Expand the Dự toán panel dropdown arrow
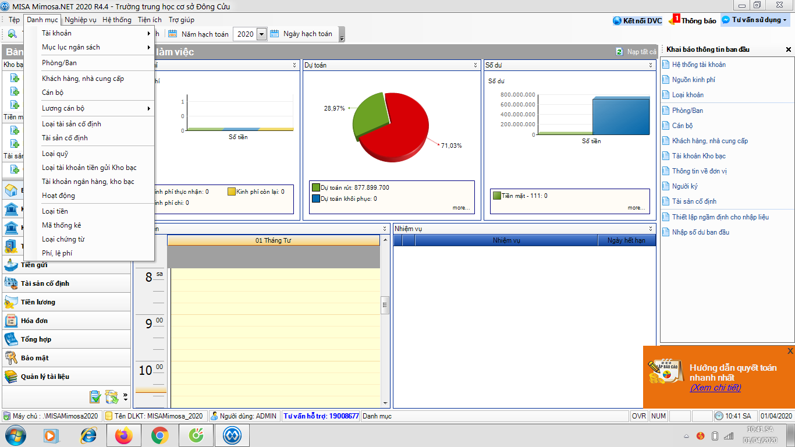The image size is (795, 447). (476, 65)
